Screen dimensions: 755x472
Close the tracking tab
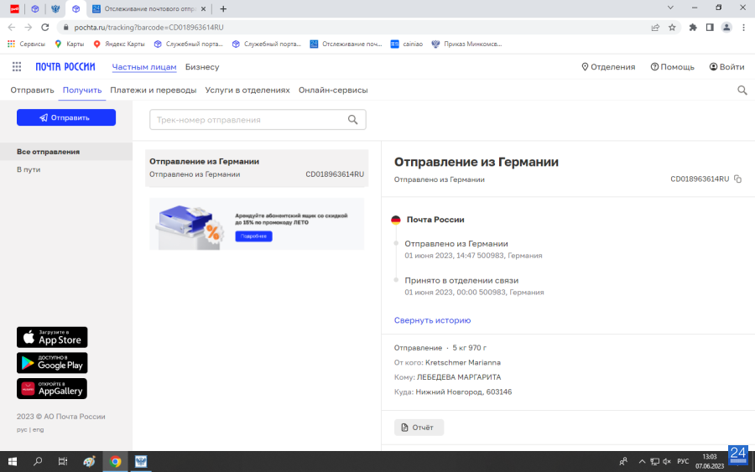tap(203, 8)
